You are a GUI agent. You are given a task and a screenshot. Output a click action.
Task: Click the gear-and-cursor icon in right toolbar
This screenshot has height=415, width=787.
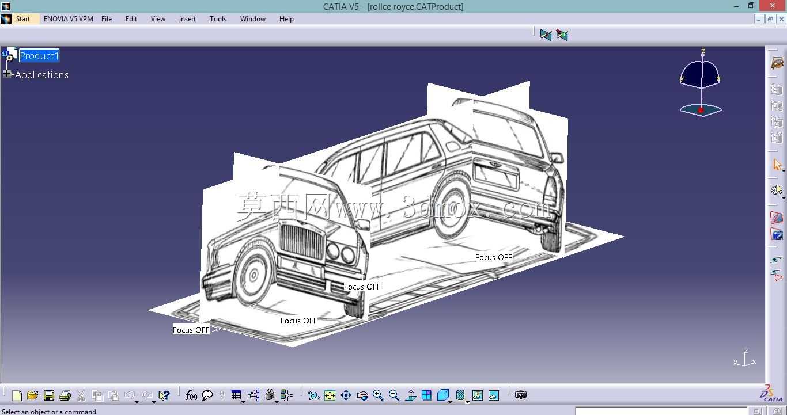click(x=777, y=189)
